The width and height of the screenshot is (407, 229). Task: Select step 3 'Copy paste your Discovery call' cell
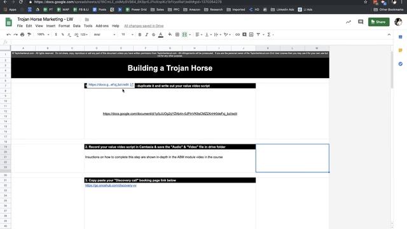point(170,180)
